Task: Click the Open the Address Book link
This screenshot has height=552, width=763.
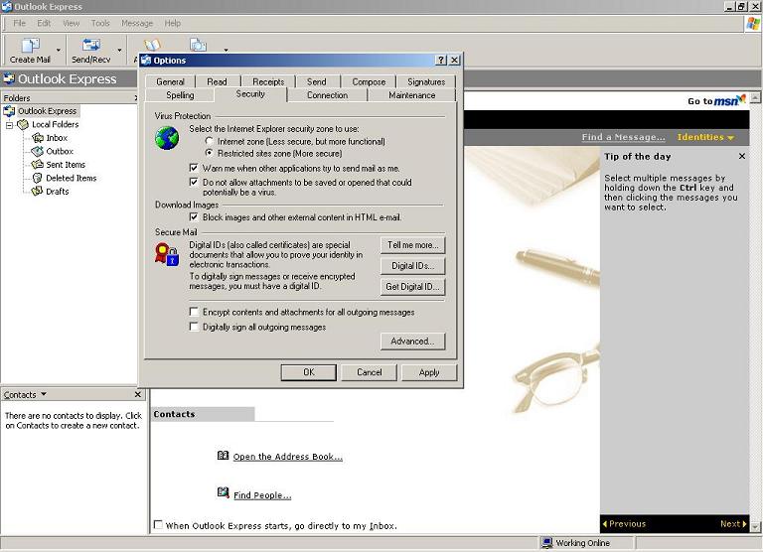Action: click(x=287, y=457)
